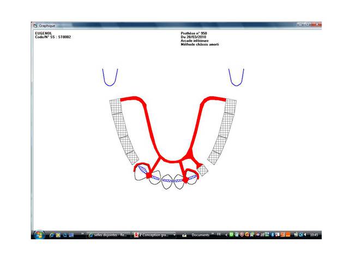
Task: Click the left blue U-shaped curve
Action: point(111,78)
